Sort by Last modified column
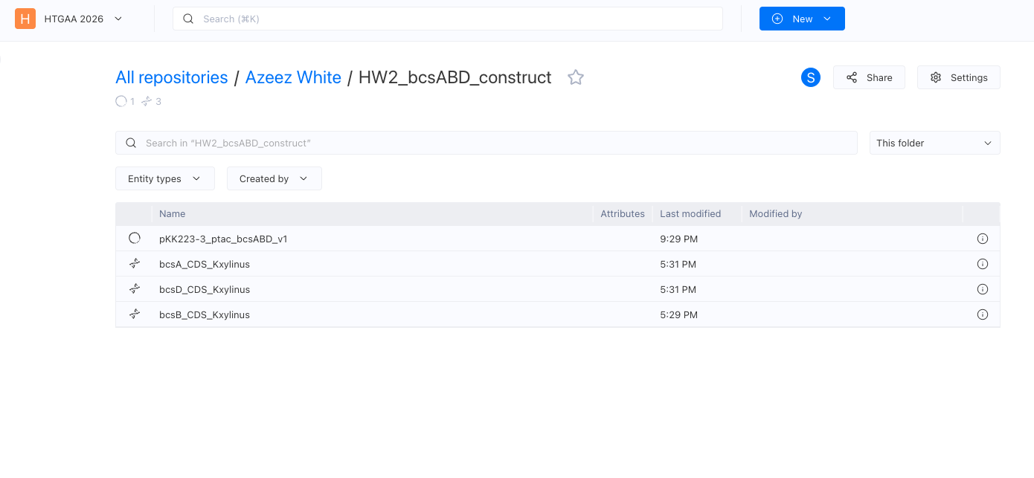Screen dimensions: 1034x478 (x=690, y=213)
